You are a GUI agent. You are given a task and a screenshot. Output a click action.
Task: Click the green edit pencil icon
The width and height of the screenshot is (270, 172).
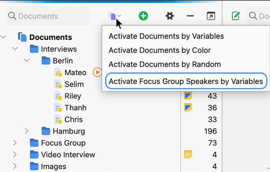236,16
